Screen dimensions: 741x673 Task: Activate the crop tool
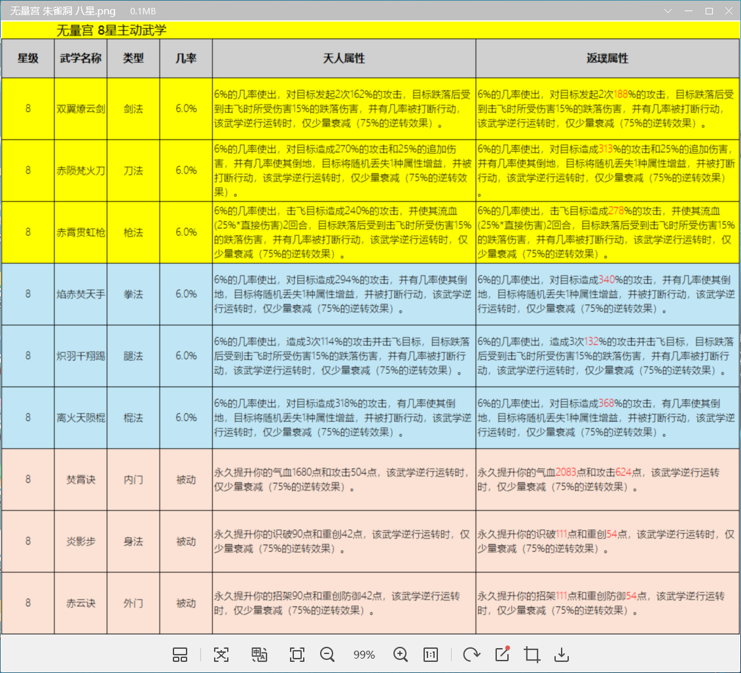pos(532,655)
